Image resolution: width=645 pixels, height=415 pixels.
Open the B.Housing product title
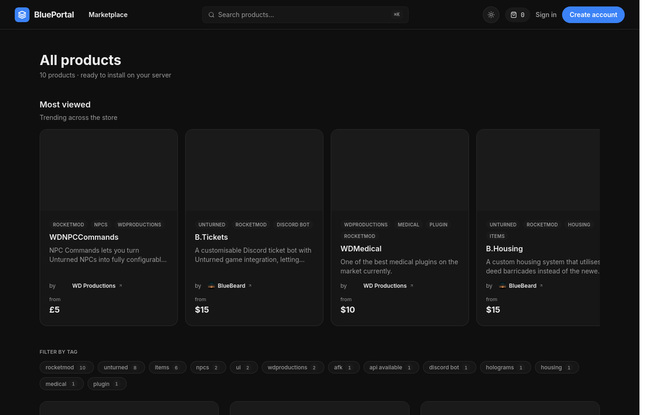pyautogui.click(x=504, y=249)
